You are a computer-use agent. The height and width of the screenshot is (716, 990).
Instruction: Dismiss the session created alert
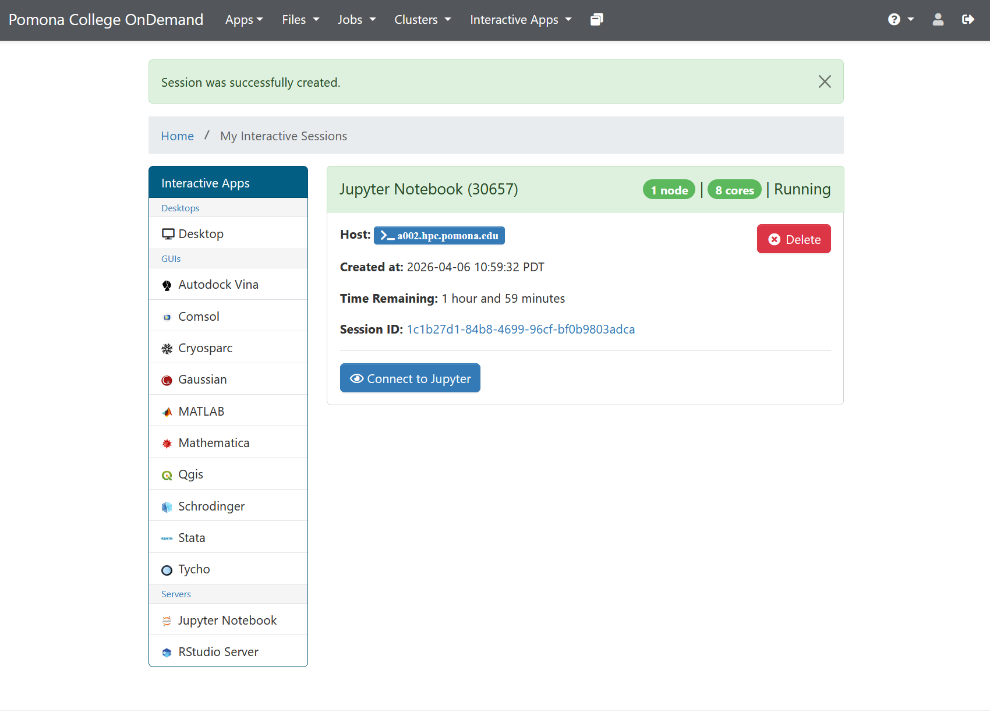(x=825, y=81)
